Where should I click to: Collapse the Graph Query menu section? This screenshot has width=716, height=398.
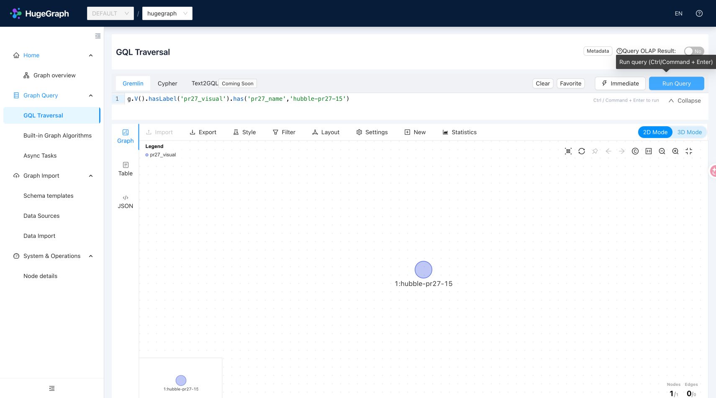(x=91, y=95)
